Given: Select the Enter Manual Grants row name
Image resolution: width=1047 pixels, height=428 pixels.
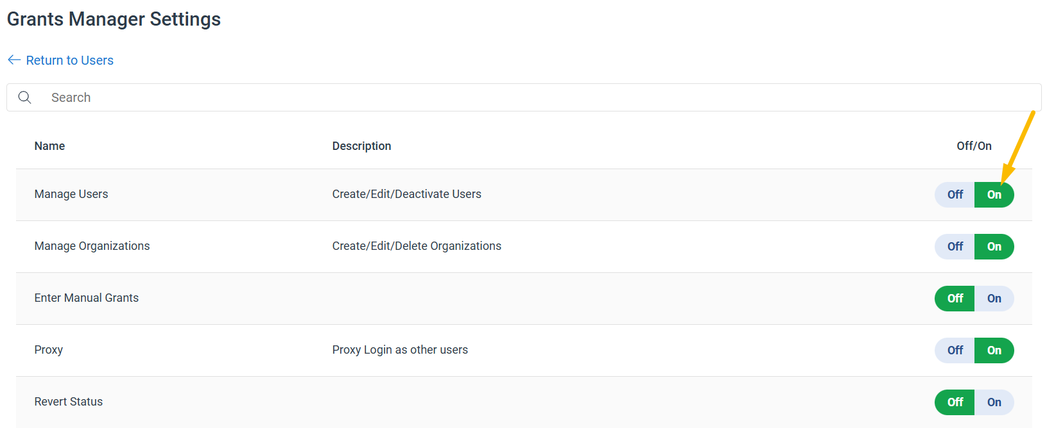Looking at the screenshot, I should pos(87,298).
